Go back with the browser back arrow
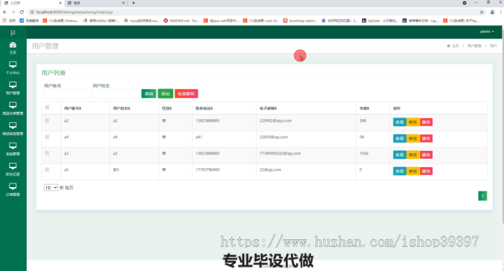 tap(4, 12)
